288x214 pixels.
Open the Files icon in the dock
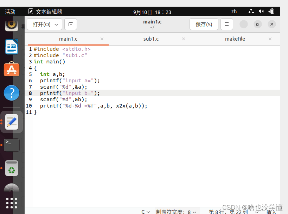click(x=12, y=47)
